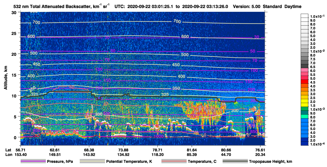Click the altitude axis tick '25'
The width and height of the screenshot is (327, 167).
point(15,33)
